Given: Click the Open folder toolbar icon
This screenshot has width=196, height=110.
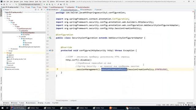Looking at the screenshot, I should pos(2,4).
